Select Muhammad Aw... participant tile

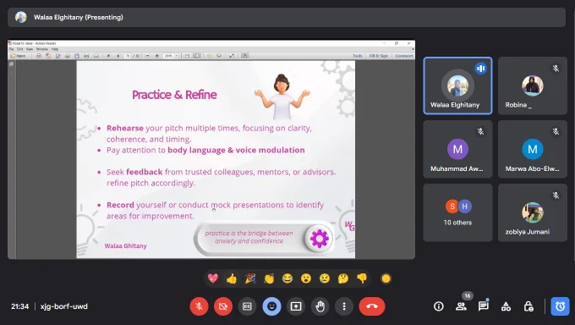[457, 149]
